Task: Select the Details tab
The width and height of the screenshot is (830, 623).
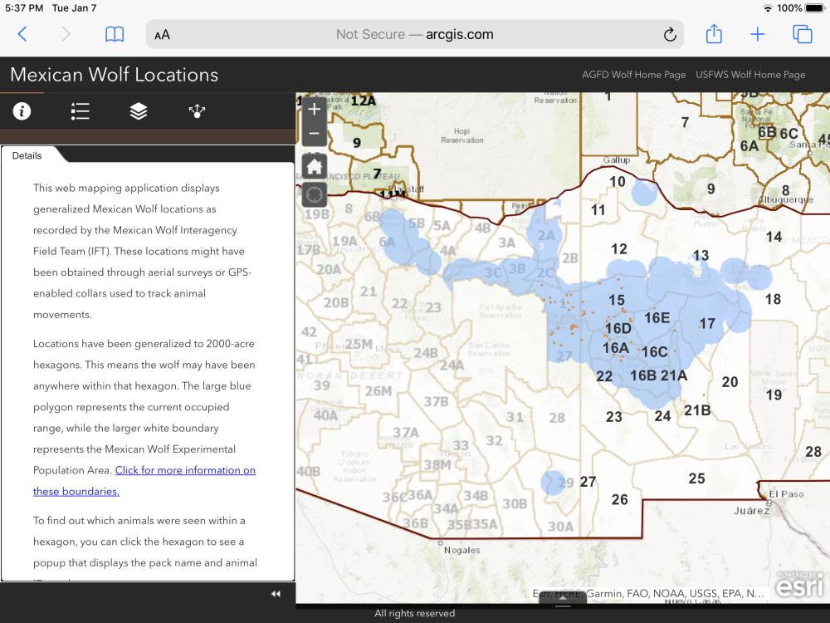Action: (27, 155)
